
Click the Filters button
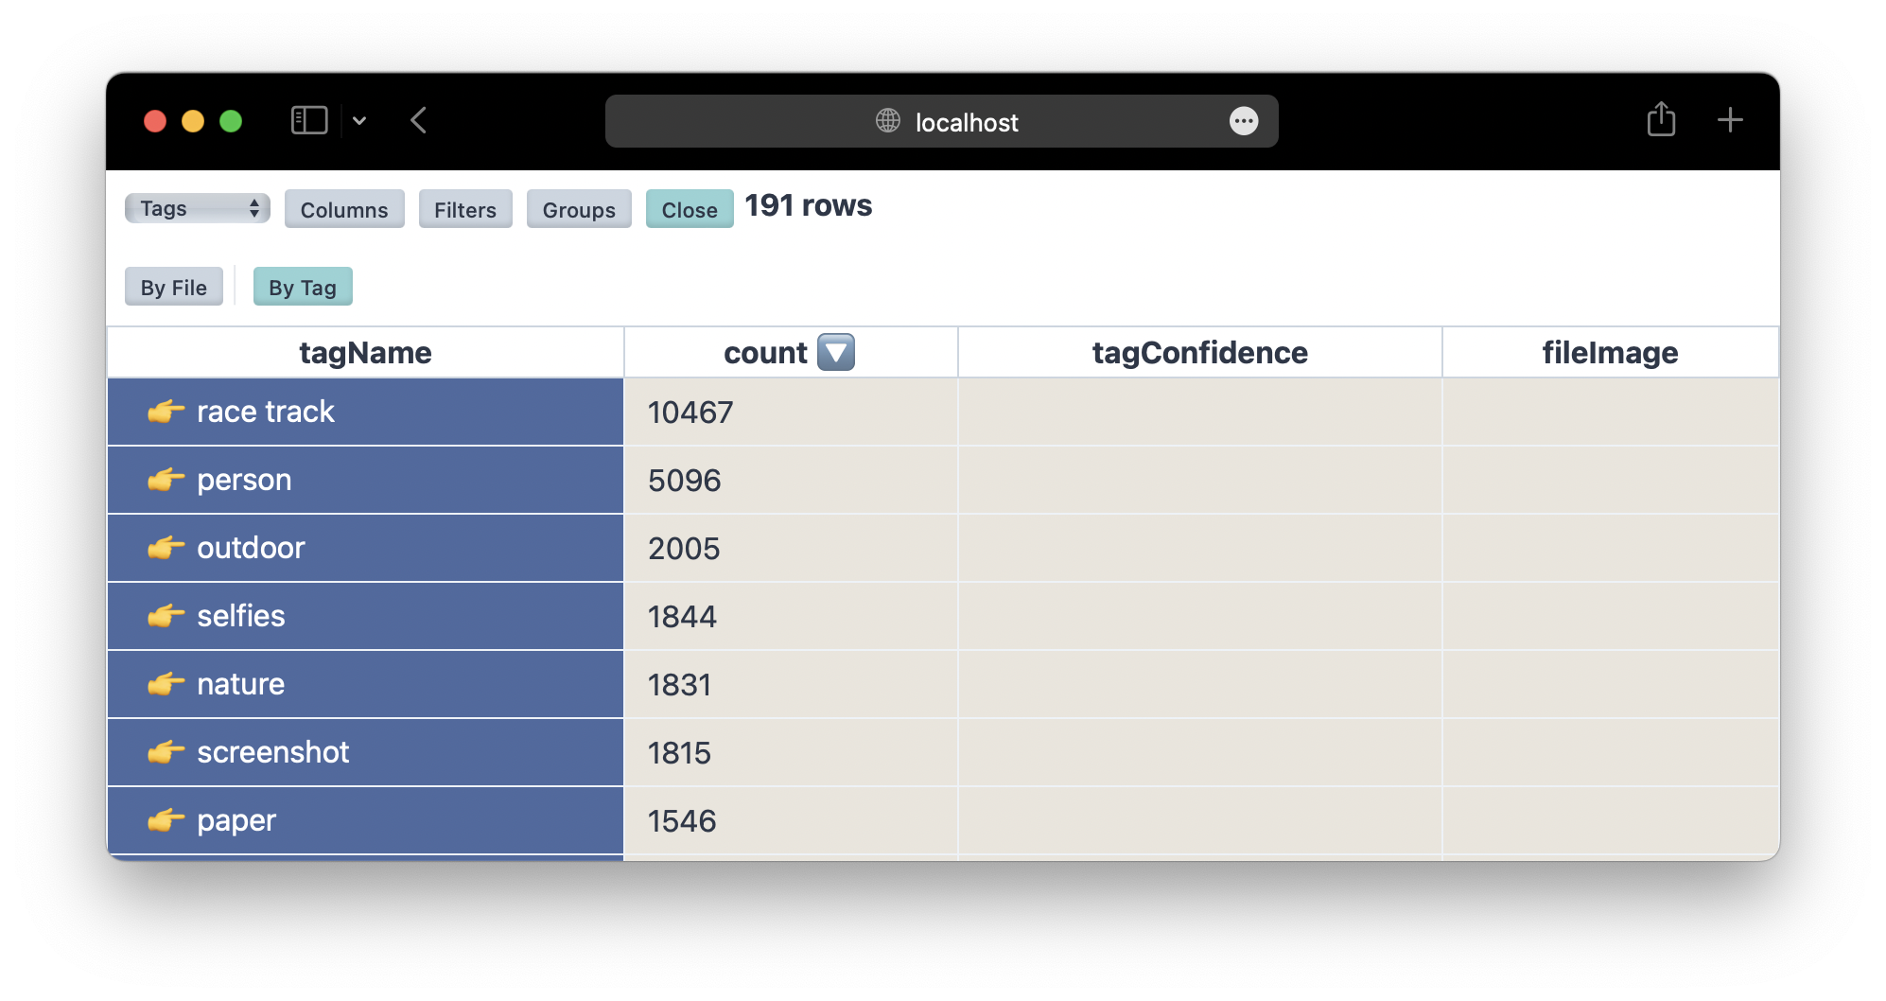465,209
